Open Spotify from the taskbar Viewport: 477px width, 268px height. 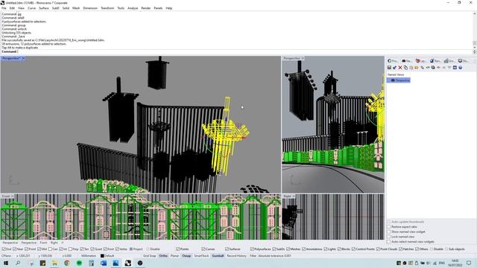point(79,263)
